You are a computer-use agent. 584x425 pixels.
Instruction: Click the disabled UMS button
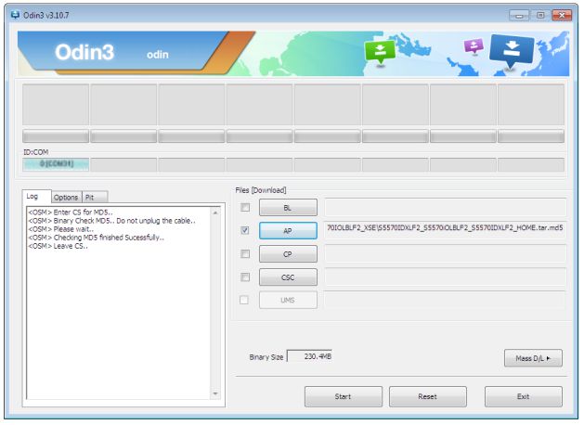288,300
